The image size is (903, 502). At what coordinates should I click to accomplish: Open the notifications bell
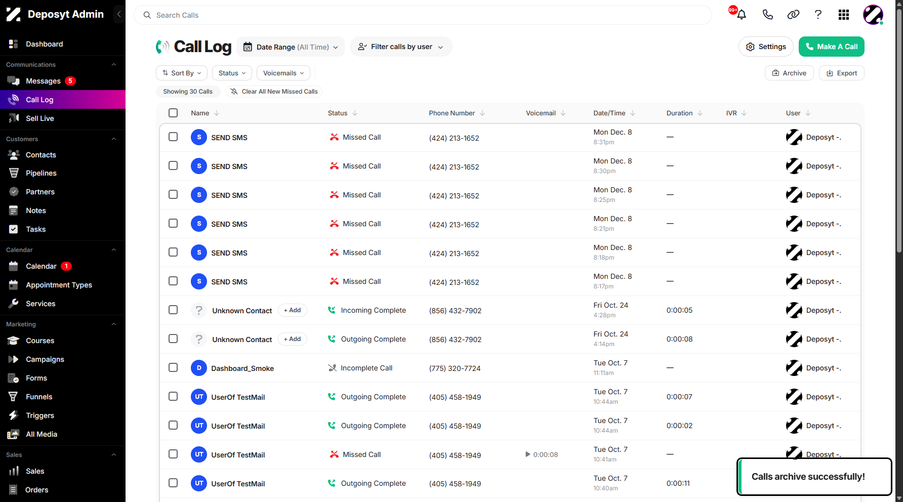(742, 15)
